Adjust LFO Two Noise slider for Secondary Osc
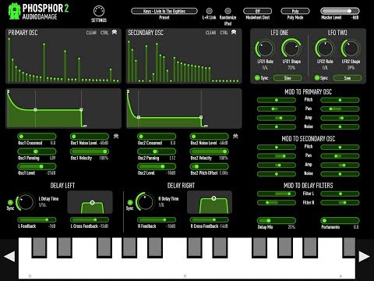 point(340,174)
